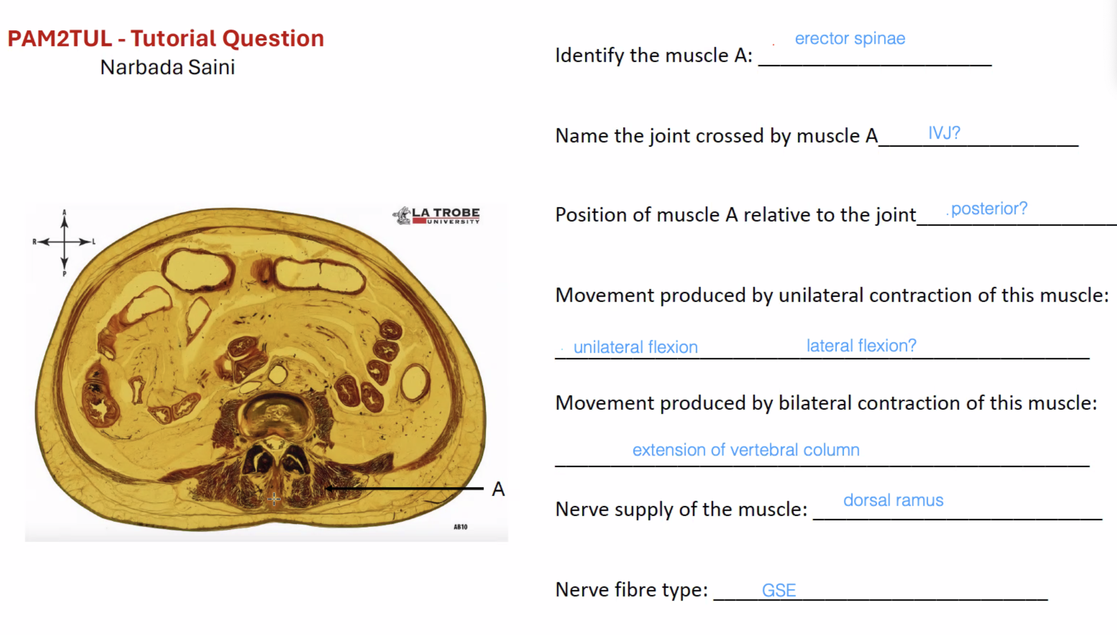Select the 'unilateral flexion' answer text
The image size is (1117, 635).
point(636,347)
